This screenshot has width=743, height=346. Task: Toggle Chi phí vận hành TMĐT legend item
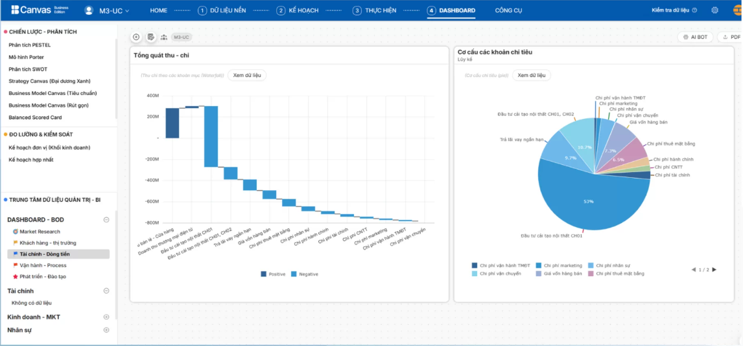tap(501, 266)
